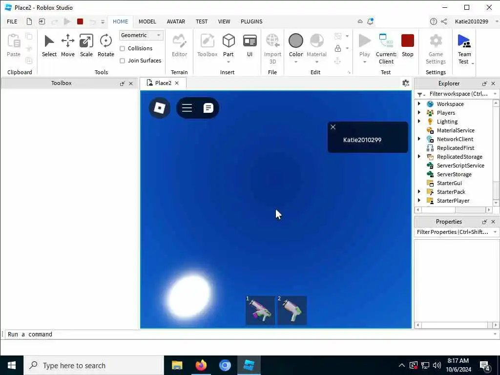Open the Geometric mode dropdown
This screenshot has height=375, width=500.
click(x=141, y=35)
